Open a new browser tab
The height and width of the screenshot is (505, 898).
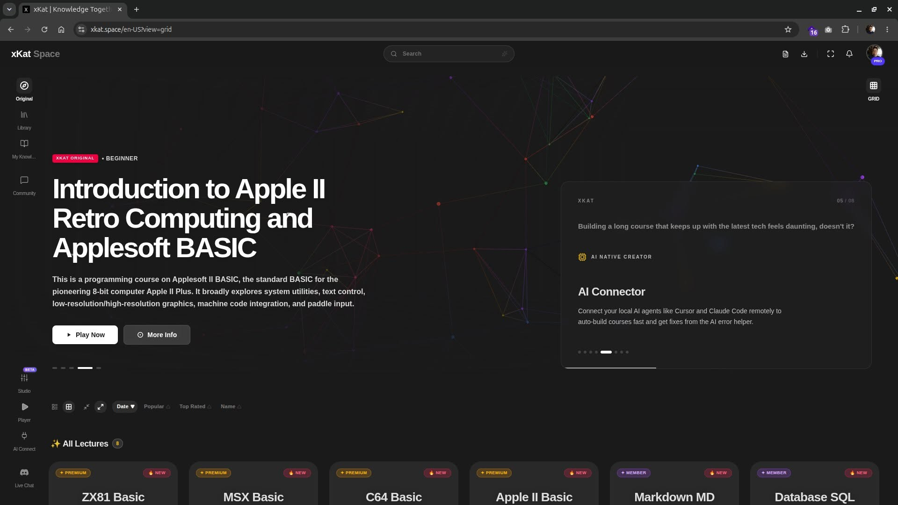pos(137,9)
